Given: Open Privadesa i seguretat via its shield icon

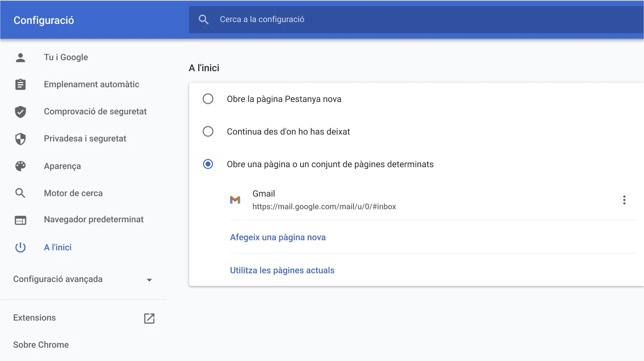Looking at the screenshot, I should coord(21,138).
